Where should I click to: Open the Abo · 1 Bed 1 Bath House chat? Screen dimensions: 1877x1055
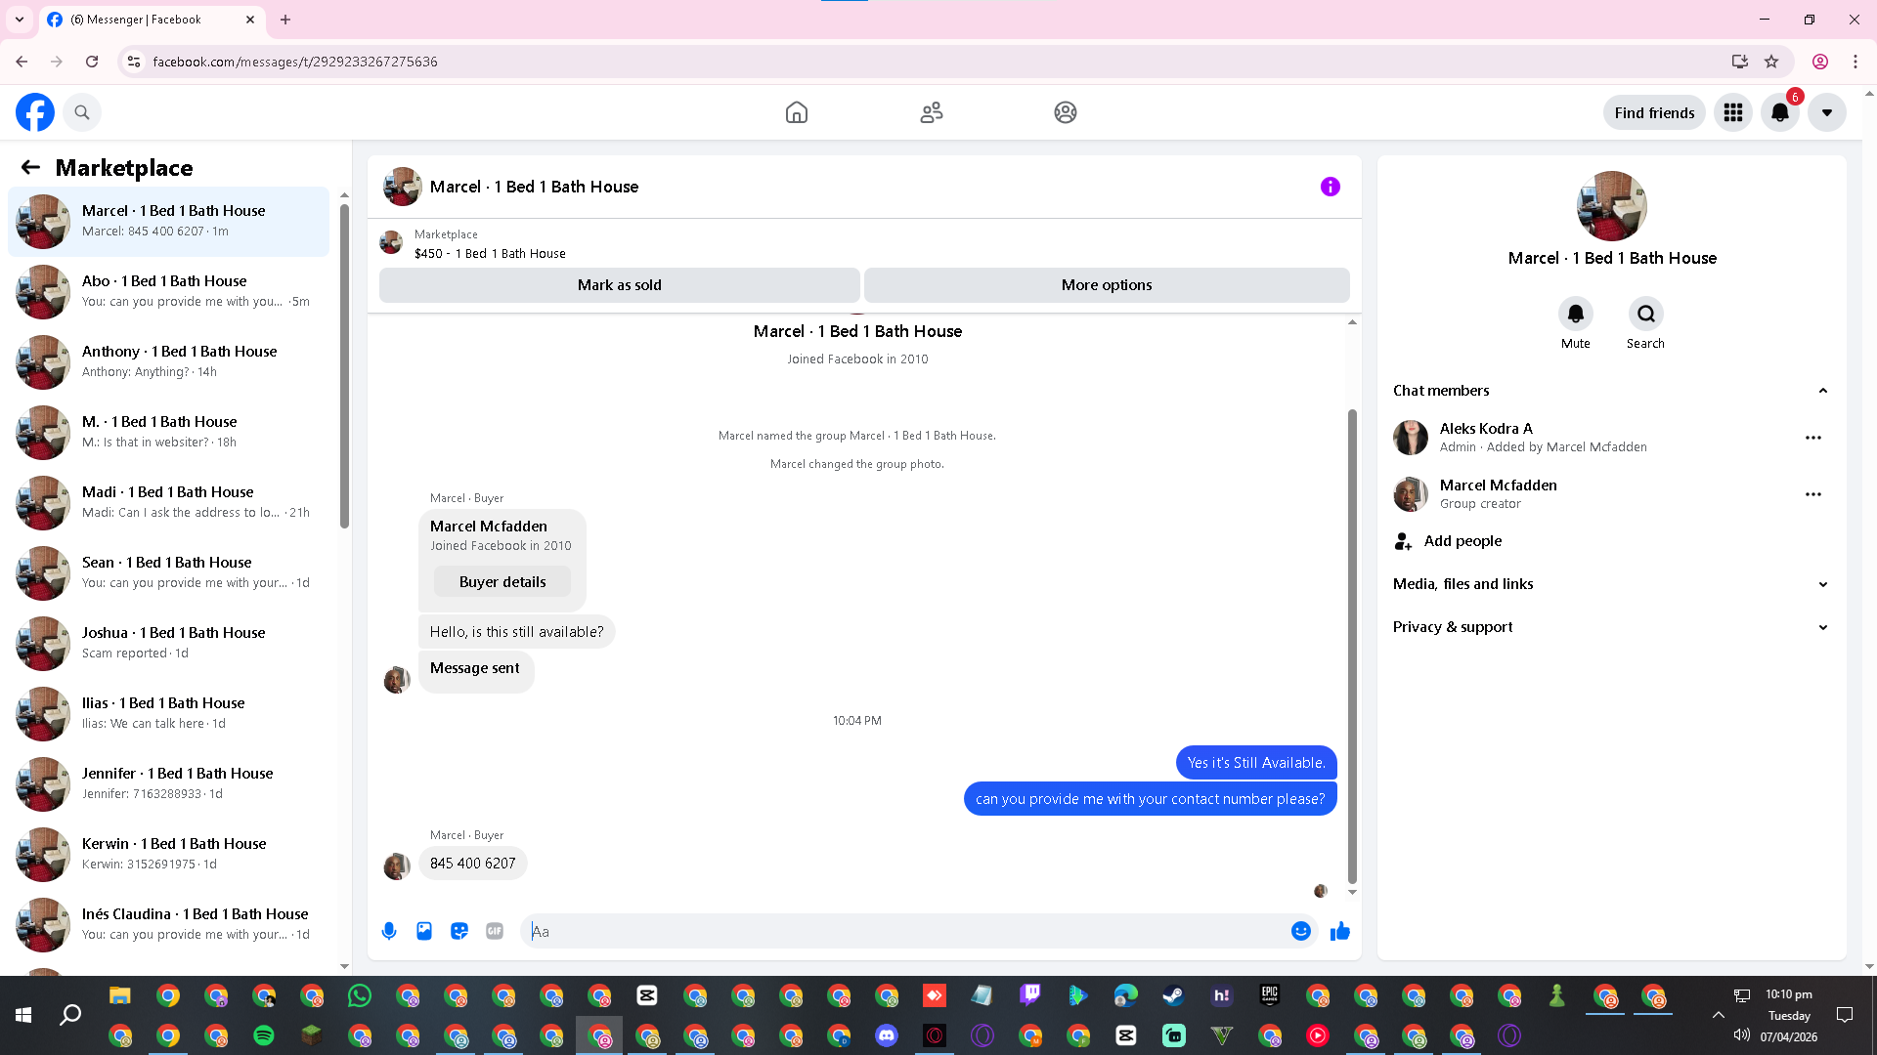(x=169, y=292)
